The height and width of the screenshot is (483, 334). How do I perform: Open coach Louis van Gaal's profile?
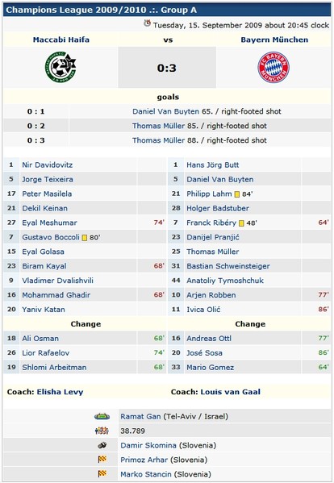[230, 392]
